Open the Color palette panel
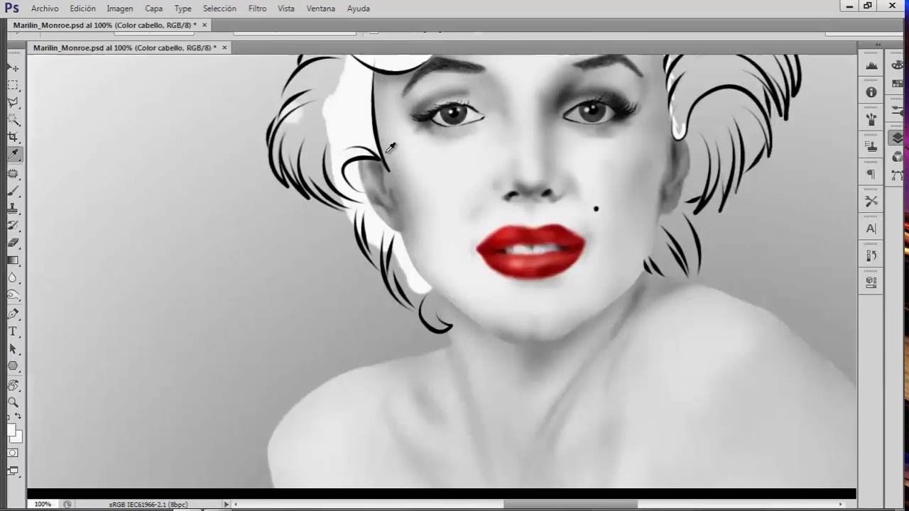Screen dimensions: 909x511 (x=898, y=65)
